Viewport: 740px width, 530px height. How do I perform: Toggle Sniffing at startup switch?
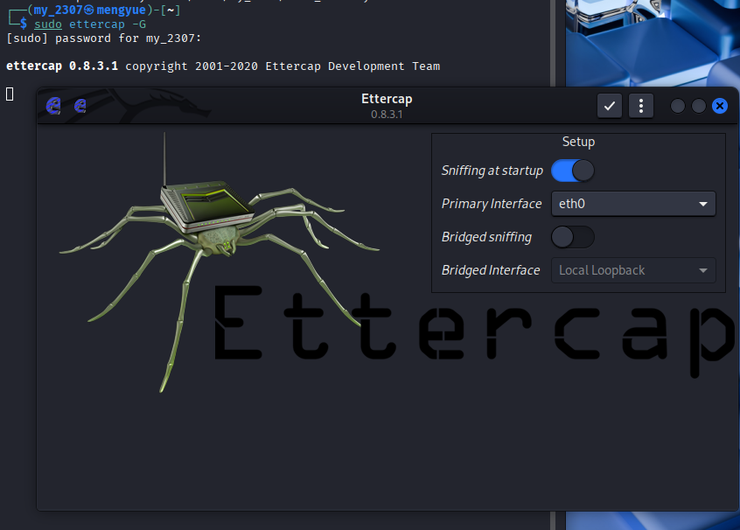(x=572, y=171)
